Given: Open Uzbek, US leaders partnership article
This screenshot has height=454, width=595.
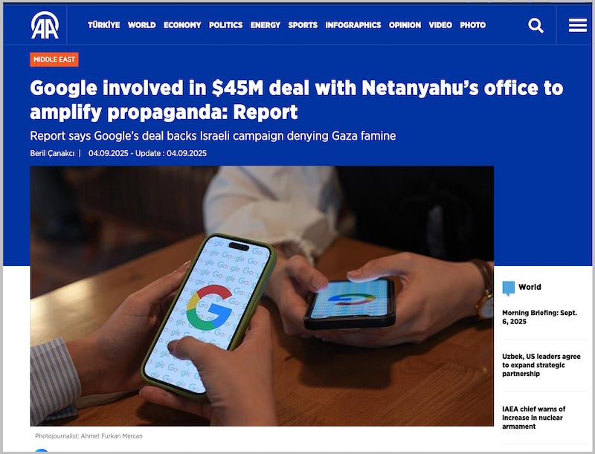Looking at the screenshot, I should [x=541, y=365].
